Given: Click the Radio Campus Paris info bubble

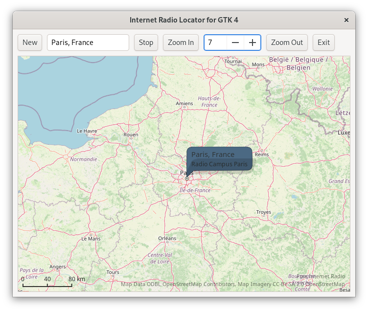Looking at the screenshot, I should click(219, 159).
